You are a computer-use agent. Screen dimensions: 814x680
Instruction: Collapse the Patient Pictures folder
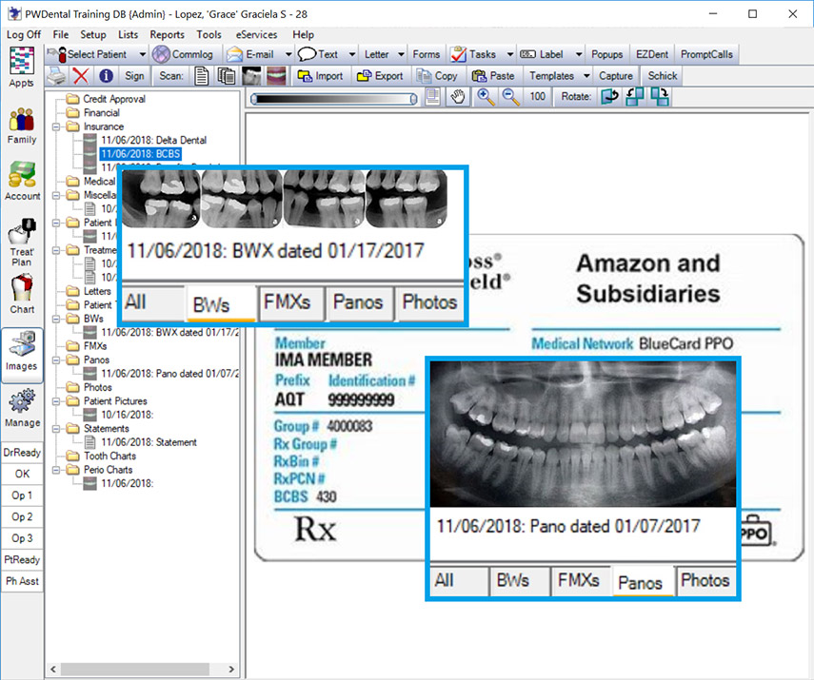click(56, 401)
